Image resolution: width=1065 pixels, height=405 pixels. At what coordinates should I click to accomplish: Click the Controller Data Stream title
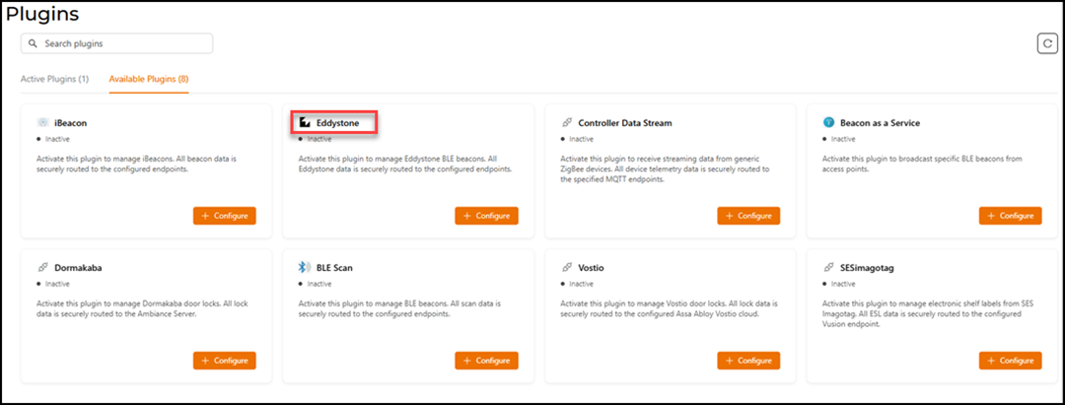tap(625, 123)
